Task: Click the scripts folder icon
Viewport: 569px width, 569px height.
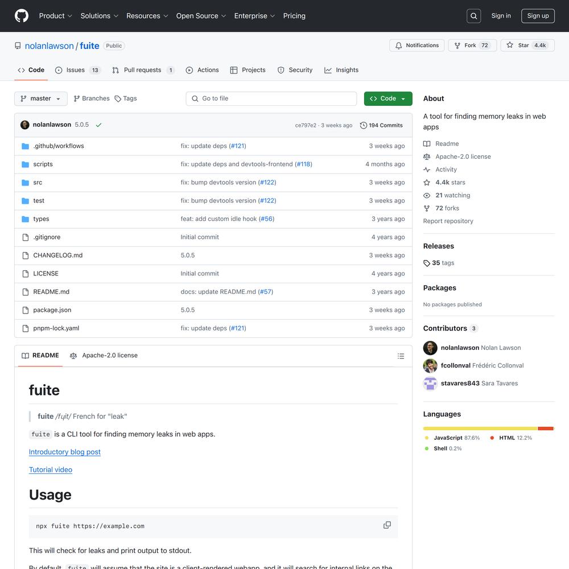Action: [x=25, y=164]
